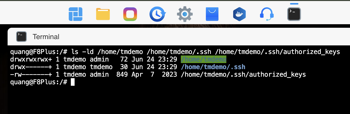Click the ls -ld command line

coord(175,52)
